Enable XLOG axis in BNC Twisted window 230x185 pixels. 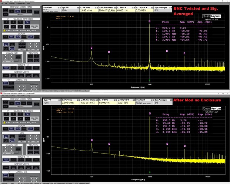(x=12, y=48)
